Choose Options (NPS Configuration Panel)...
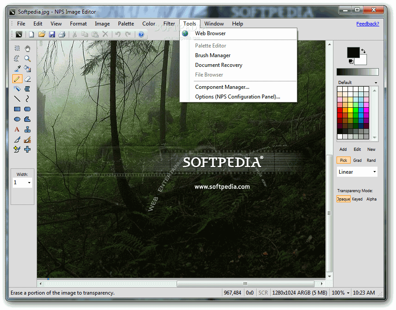This screenshot has width=396, height=310. [x=238, y=97]
